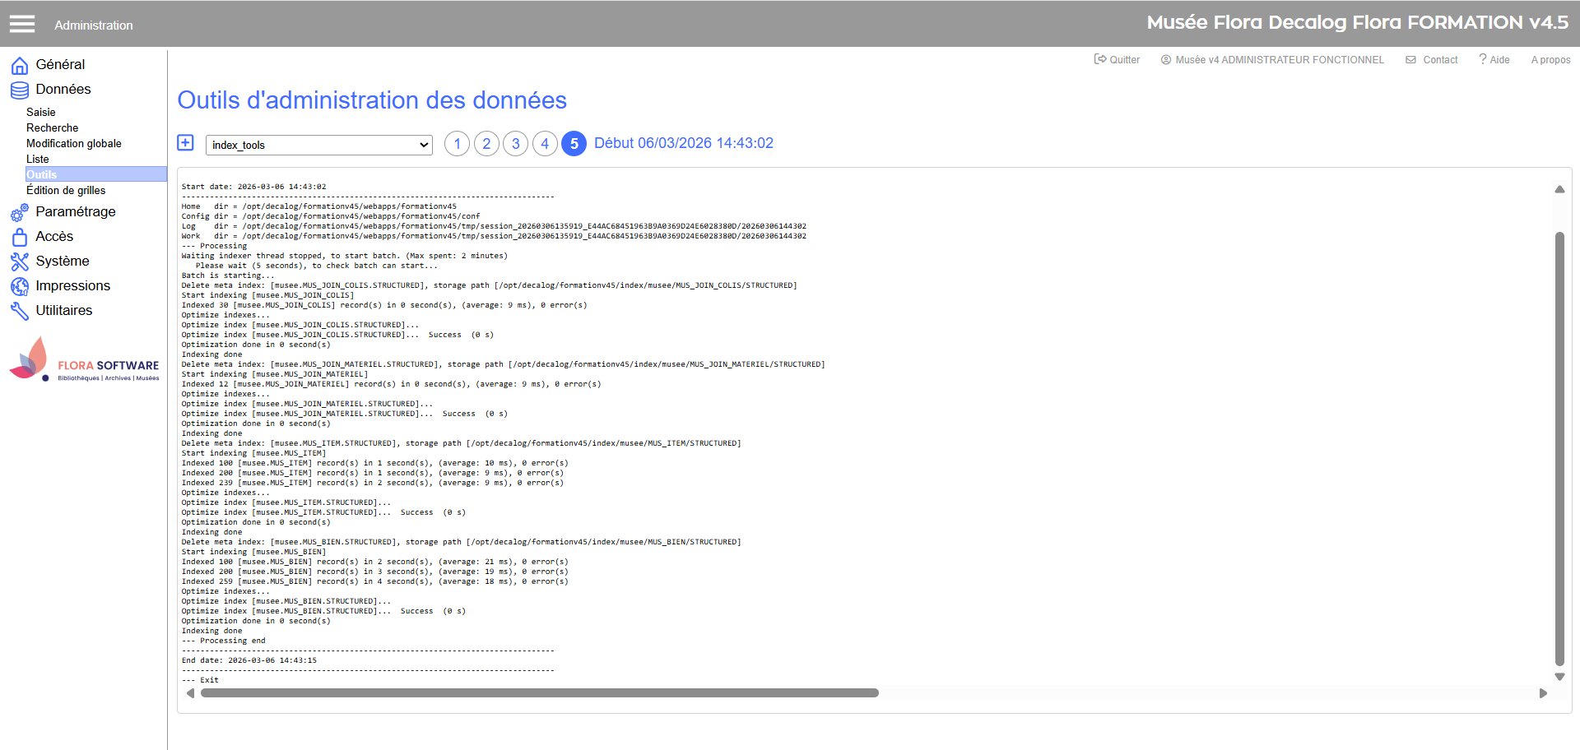Click the 'Début 06/03/2026 14:43:02' text

coord(684,143)
